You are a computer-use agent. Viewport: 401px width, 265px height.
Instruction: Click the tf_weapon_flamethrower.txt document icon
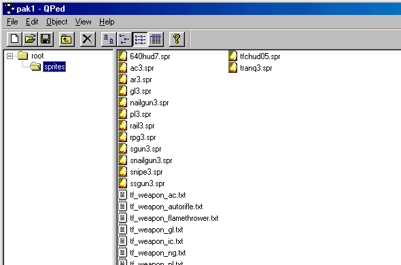[123, 218]
